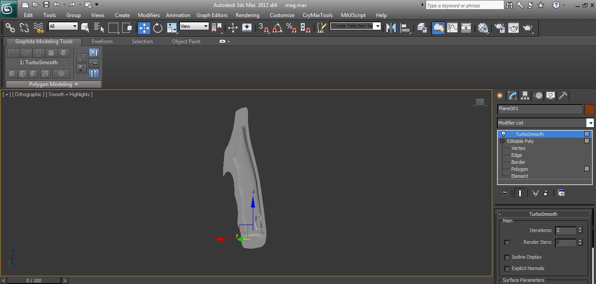Select Polygon sub-object level in stack
Screen dimensions: 596x284
pyautogui.click(x=520, y=169)
